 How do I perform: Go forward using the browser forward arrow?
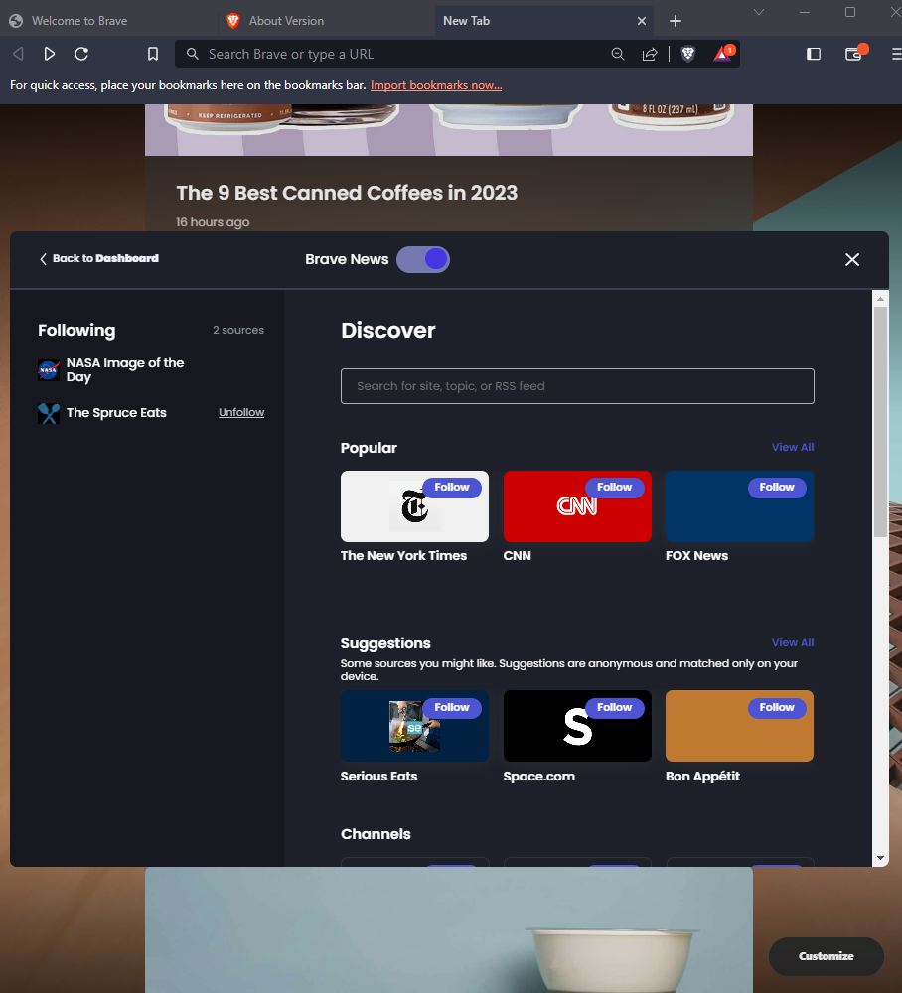tap(49, 54)
